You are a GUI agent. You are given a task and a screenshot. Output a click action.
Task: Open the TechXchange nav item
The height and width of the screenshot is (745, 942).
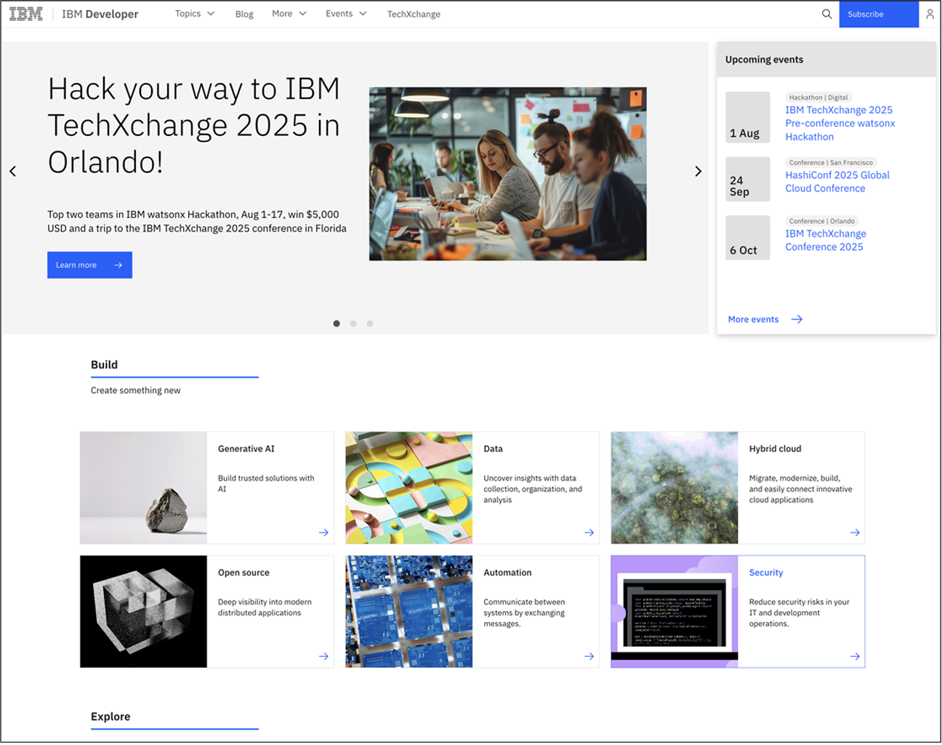tap(414, 15)
